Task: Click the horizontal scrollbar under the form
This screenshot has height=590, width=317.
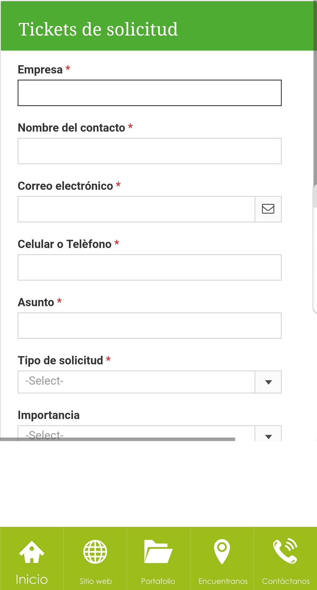Action: pos(117,439)
